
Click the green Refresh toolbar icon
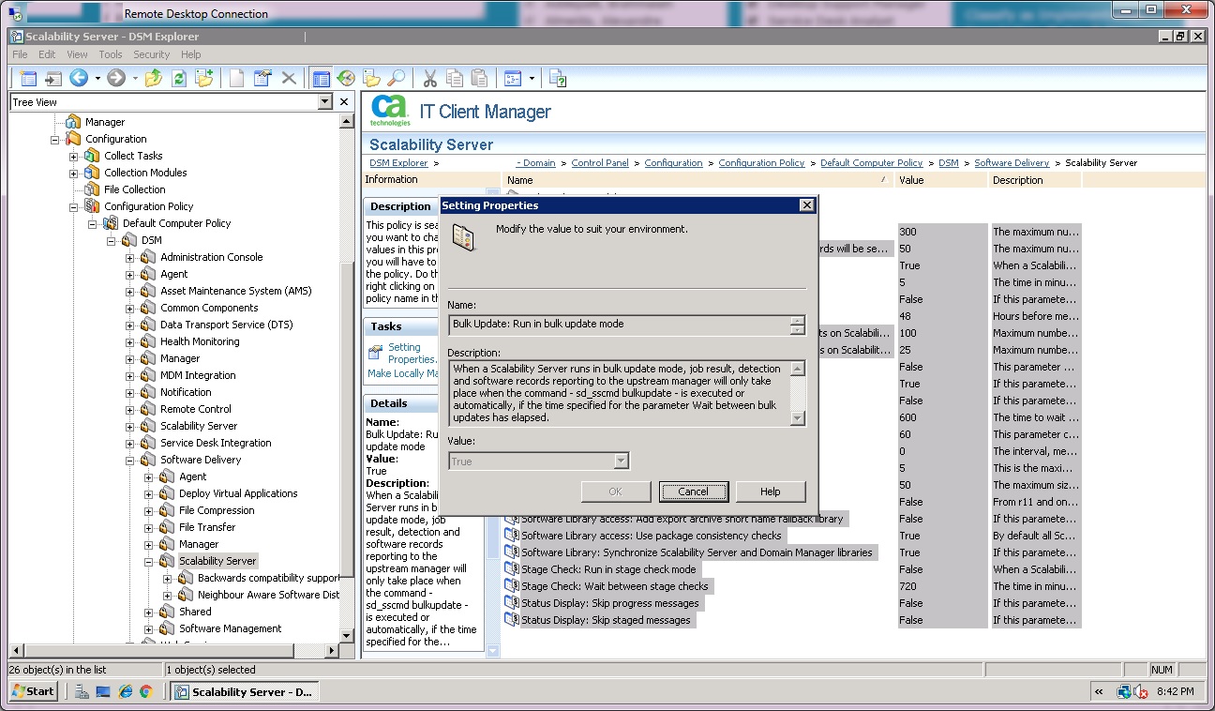pos(178,78)
